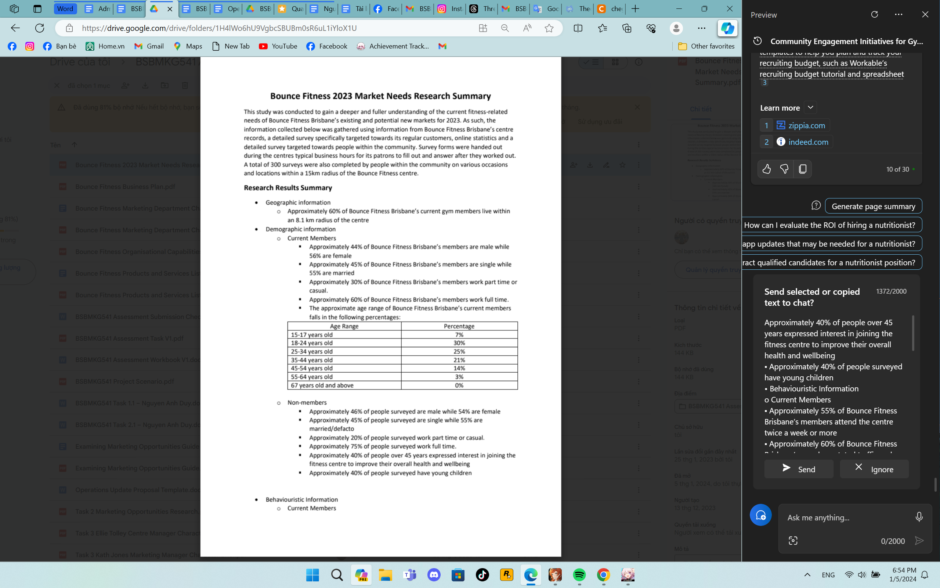940x588 pixels.
Task: Give thumbs up to the Copilot response
Action: tap(767, 169)
